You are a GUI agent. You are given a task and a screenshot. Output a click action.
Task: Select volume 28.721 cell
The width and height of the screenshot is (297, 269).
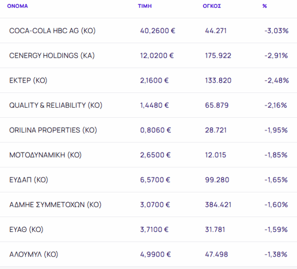coord(216,130)
